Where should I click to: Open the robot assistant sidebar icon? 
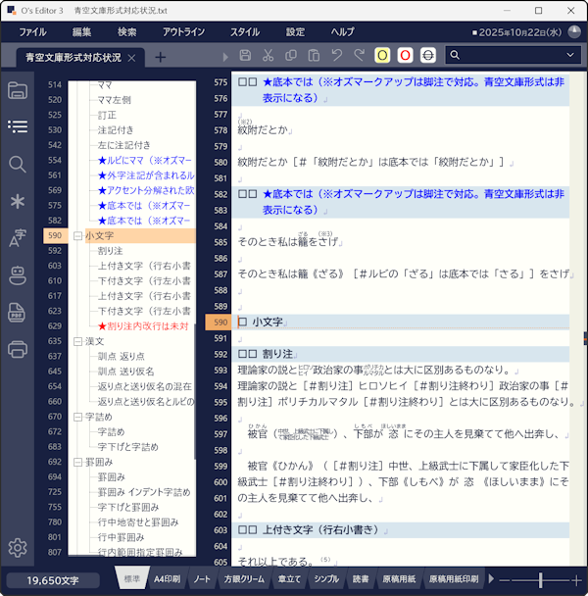point(17,274)
